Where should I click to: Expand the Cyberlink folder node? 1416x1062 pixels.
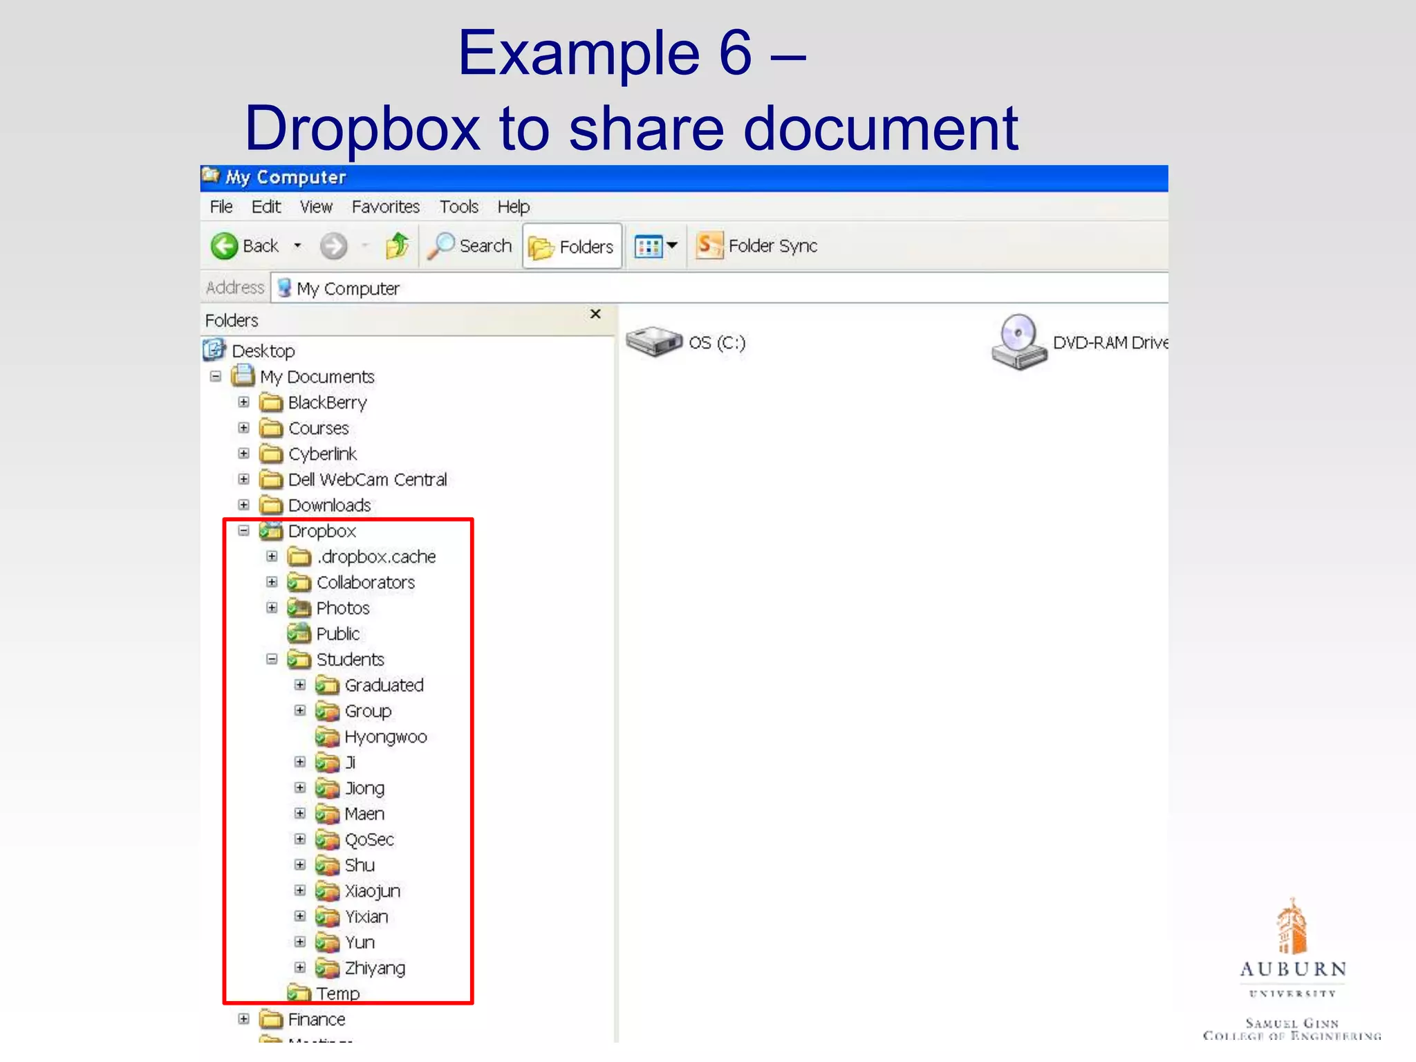click(243, 454)
